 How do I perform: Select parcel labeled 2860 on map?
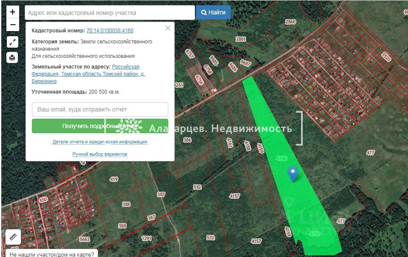click(x=290, y=22)
